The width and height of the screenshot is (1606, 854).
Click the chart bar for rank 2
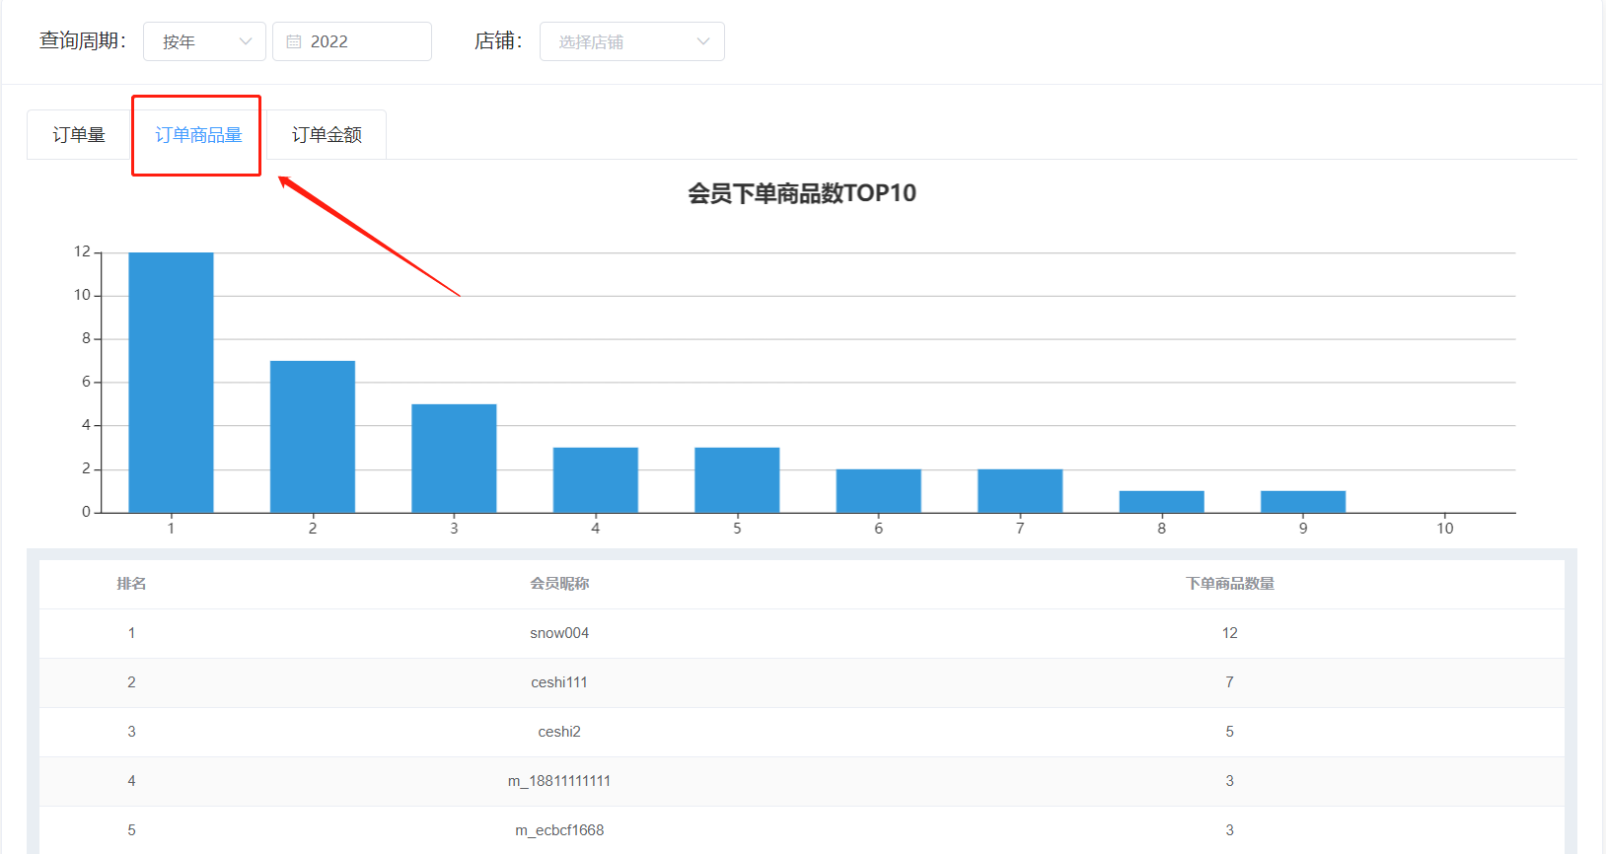(313, 437)
